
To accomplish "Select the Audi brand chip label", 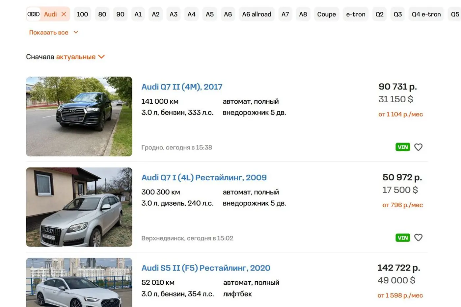I will pyautogui.click(x=50, y=14).
